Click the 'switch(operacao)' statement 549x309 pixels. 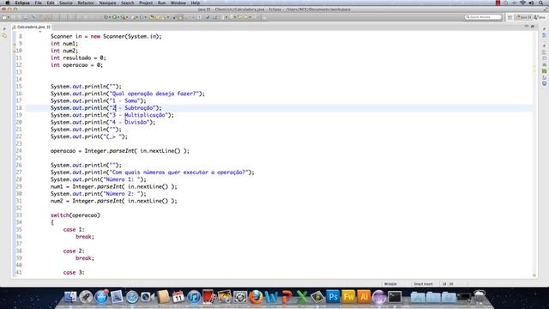pos(75,215)
